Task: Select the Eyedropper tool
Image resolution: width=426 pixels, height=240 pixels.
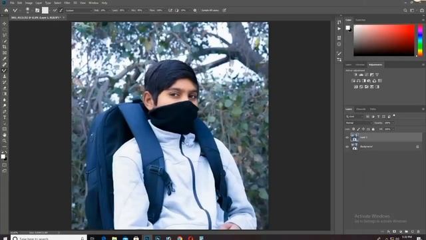Action: (5, 59)
